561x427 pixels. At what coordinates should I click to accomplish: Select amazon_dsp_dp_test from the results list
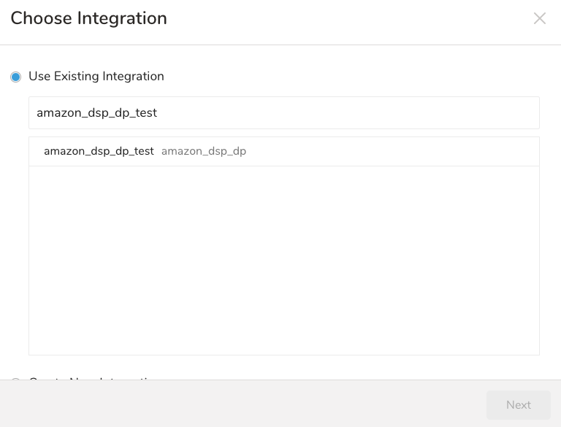pos(99,151)
